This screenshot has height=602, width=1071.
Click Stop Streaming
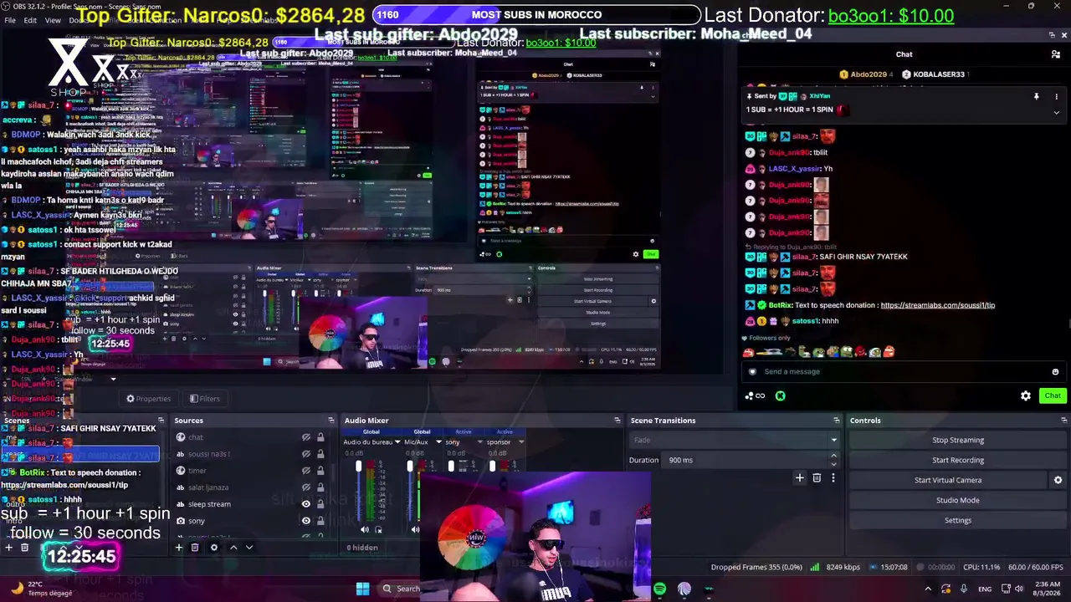point(958,440)
